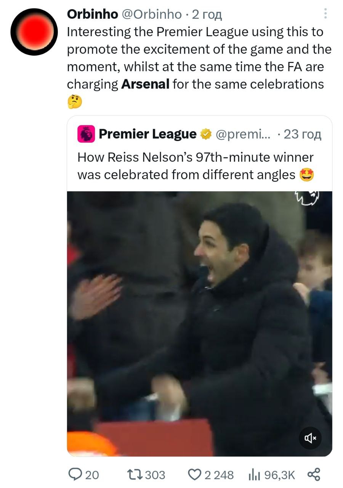
Task: Click the gold verified badge
Action: click(206, 134)
